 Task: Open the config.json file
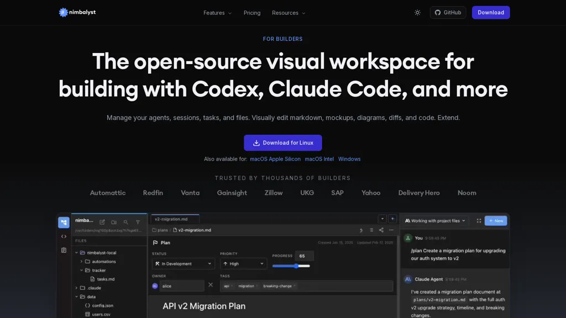pos(99,305)
